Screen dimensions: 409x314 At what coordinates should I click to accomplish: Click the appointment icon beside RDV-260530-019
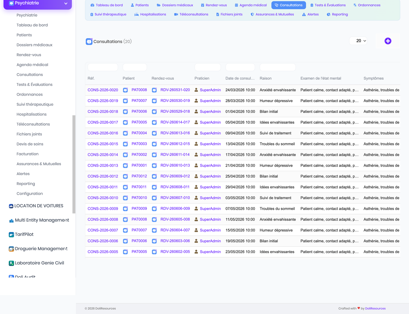[x=154, y=101]
